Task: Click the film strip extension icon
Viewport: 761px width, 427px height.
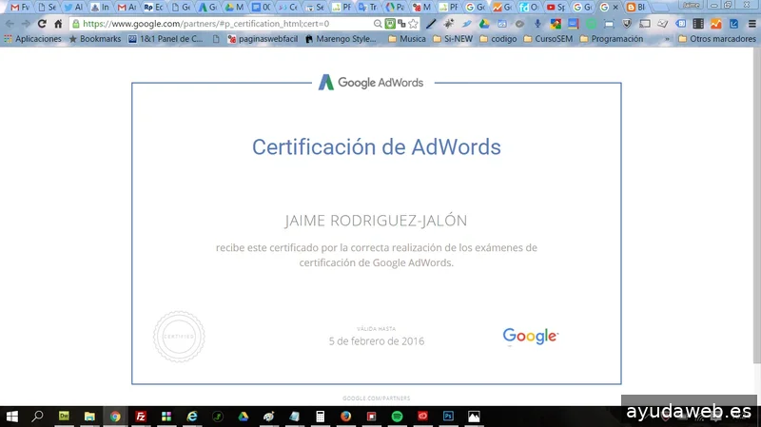Action: coord(698,23)
